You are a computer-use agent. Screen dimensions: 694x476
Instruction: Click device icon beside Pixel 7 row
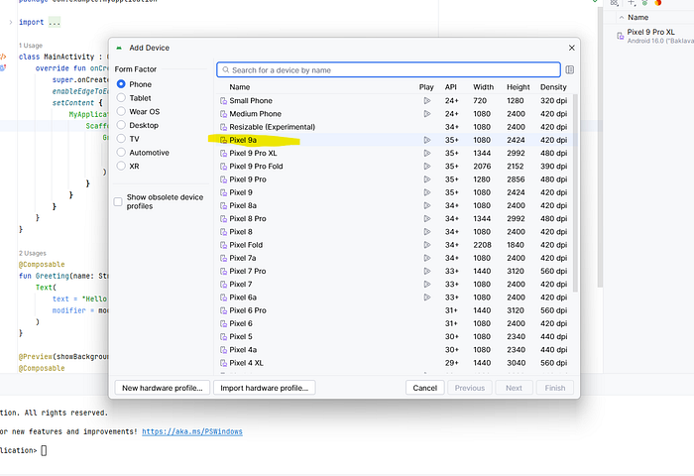(x=223, y=285)
